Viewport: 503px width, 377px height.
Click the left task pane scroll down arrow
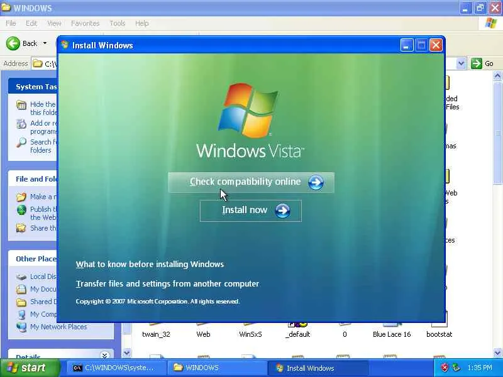click(127, 353)
